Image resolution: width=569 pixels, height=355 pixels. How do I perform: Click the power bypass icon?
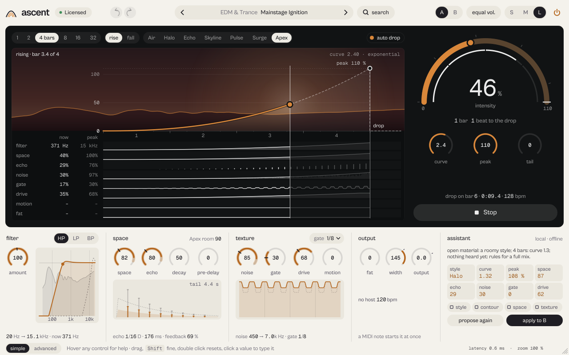coord(557,12)
